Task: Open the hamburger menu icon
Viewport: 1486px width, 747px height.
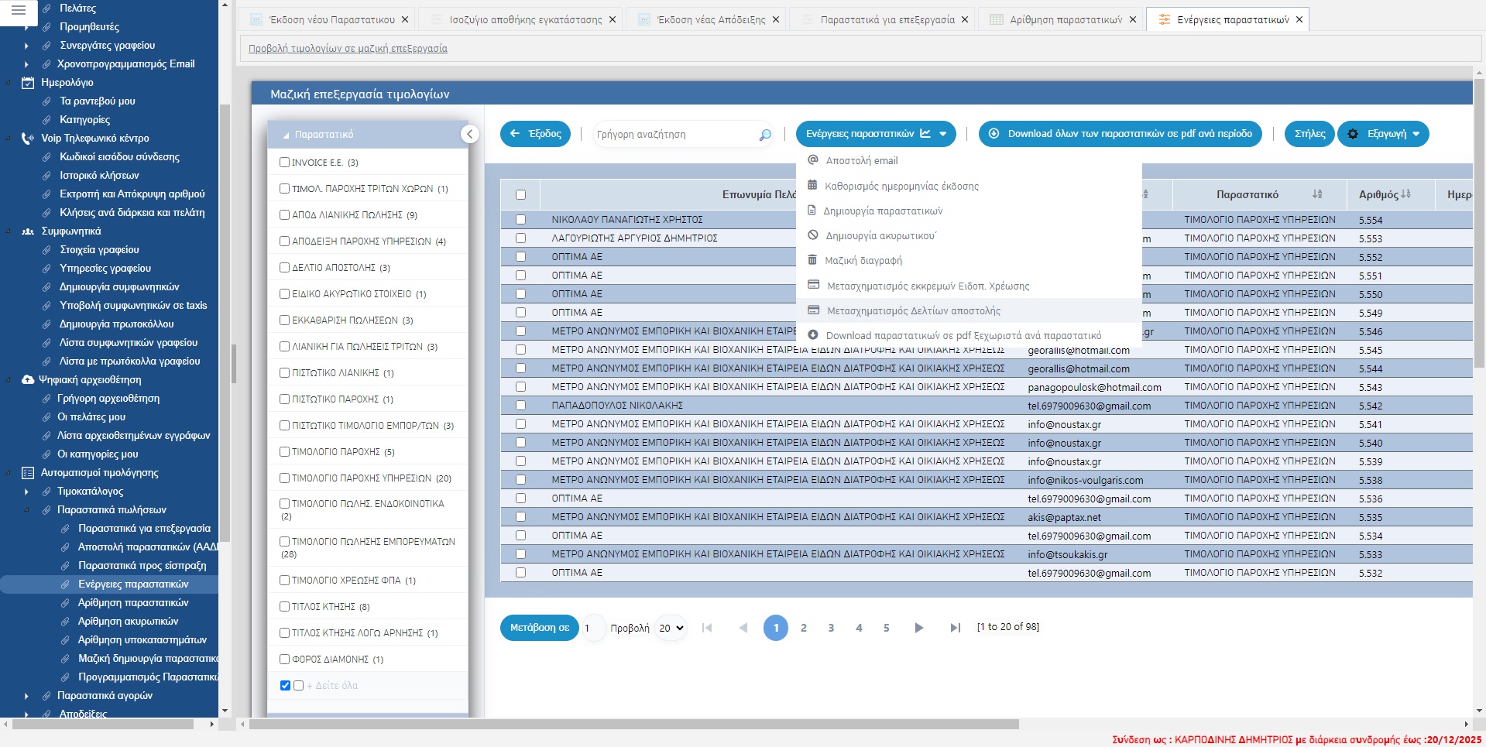Action: [19, 10]
